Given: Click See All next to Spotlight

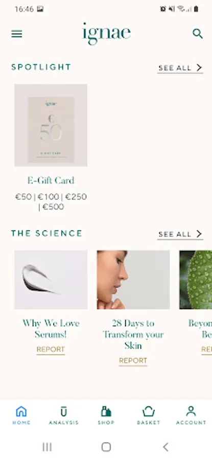Looking at the screenshot, I should (x=180, y=68).
